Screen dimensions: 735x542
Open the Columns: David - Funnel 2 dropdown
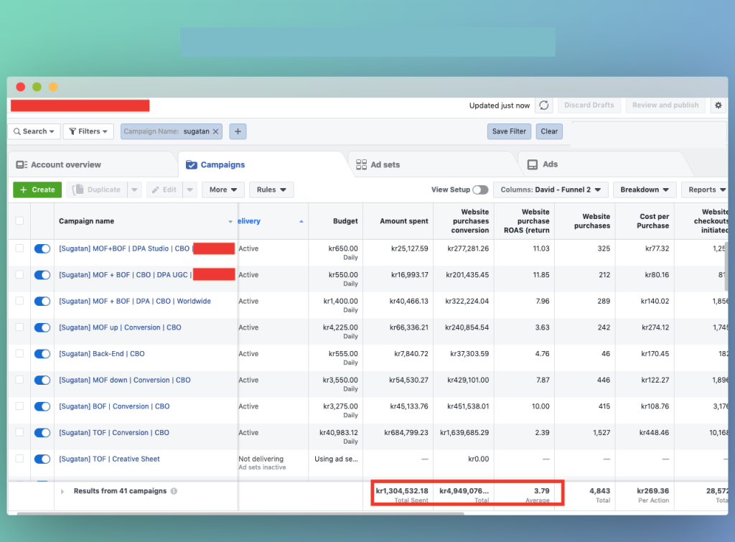pos(551,190)
